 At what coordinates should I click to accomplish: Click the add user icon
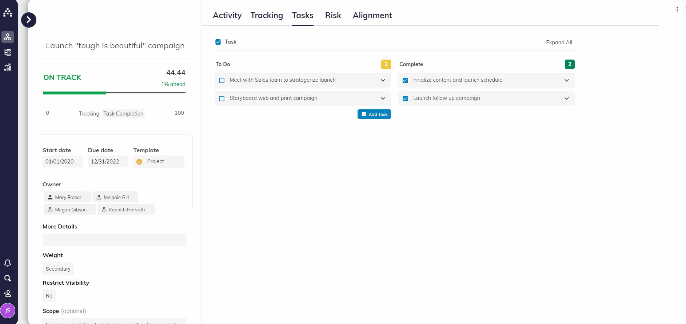tap(8, 293)
